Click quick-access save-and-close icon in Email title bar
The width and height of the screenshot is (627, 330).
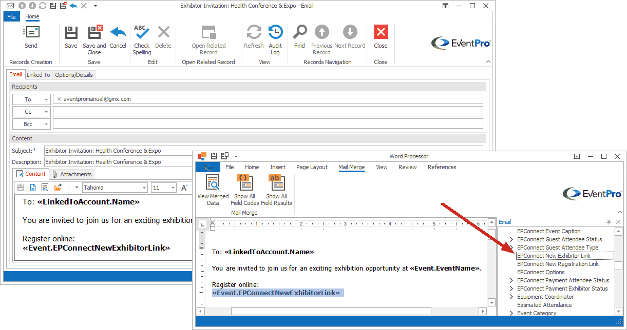[x=63, y=6]
